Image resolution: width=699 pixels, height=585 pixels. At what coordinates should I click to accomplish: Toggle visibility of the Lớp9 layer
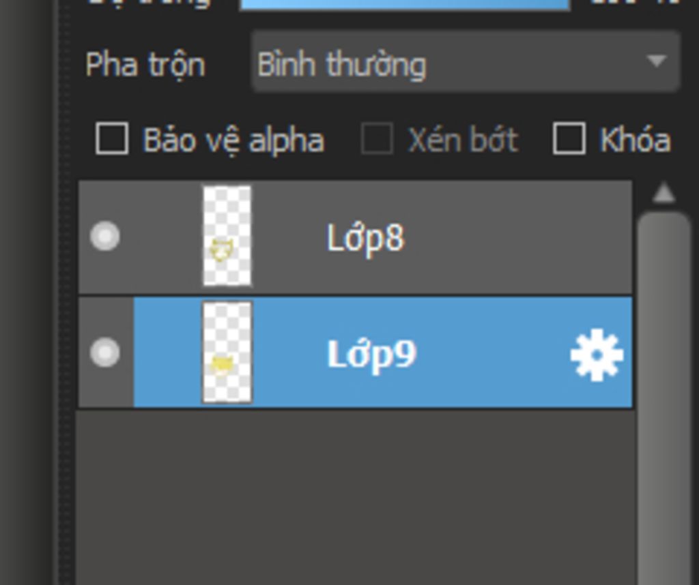coord(104,352)
